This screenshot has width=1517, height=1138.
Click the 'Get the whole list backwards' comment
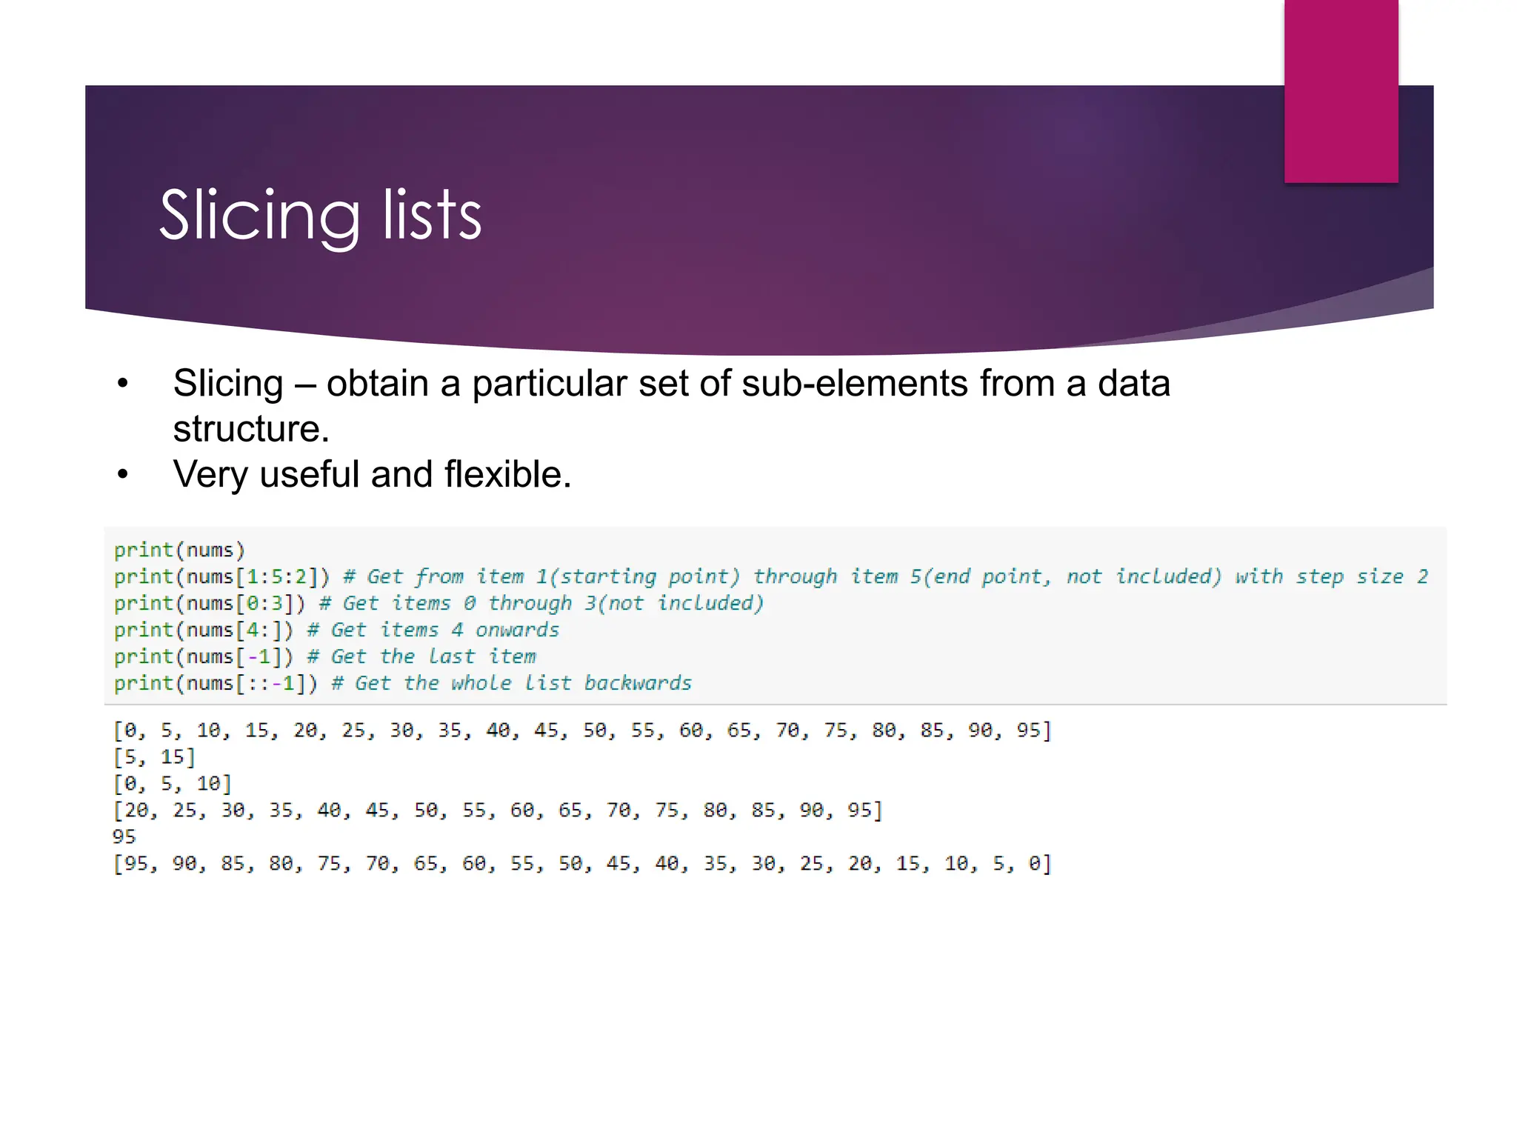(x=522, y=683)
